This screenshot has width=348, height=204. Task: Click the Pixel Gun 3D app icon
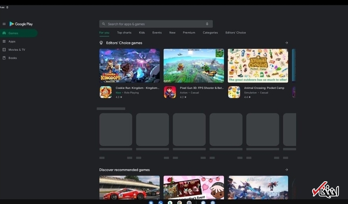[170, 92]
